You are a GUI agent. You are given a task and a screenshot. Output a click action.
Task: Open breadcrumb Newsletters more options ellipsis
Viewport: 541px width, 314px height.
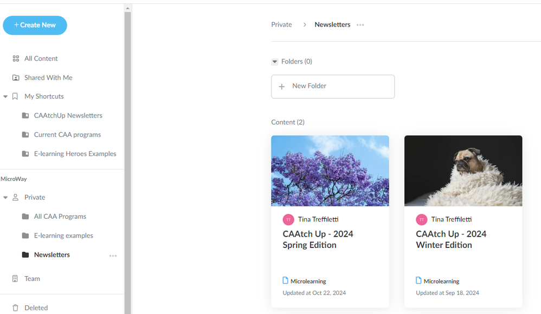tap(360, 25)
